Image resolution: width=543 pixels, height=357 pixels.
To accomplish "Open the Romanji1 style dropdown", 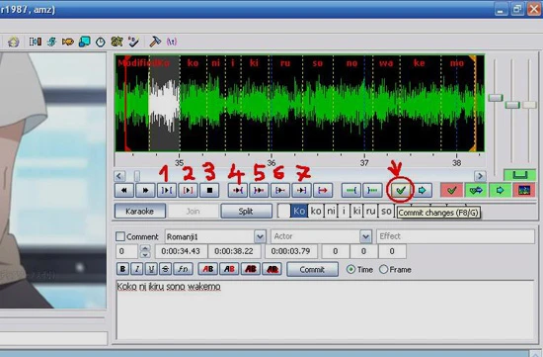I will pos(260,236).
